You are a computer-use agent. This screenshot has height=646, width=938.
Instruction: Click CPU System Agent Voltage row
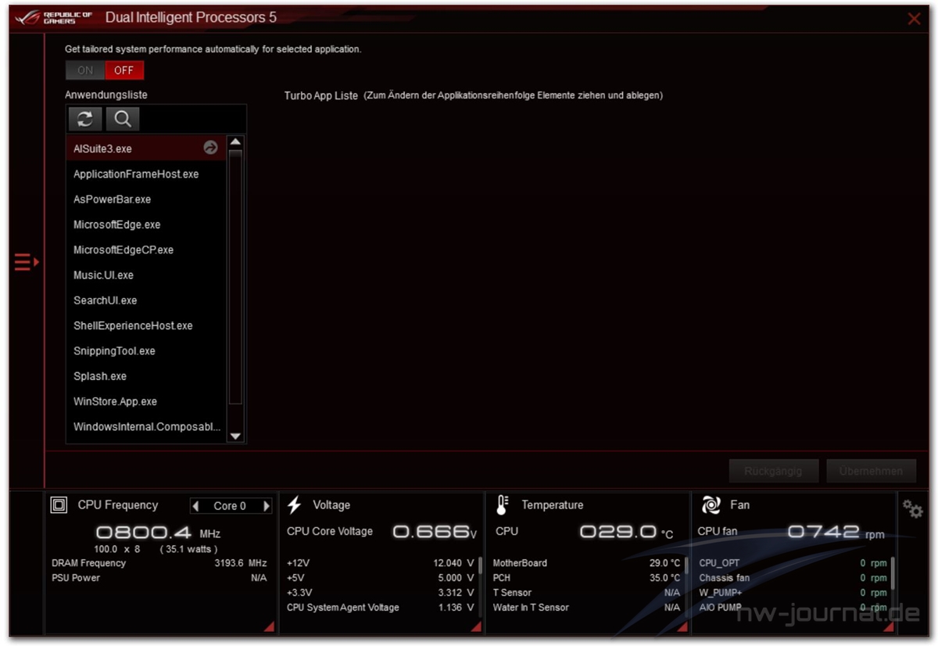381,608
